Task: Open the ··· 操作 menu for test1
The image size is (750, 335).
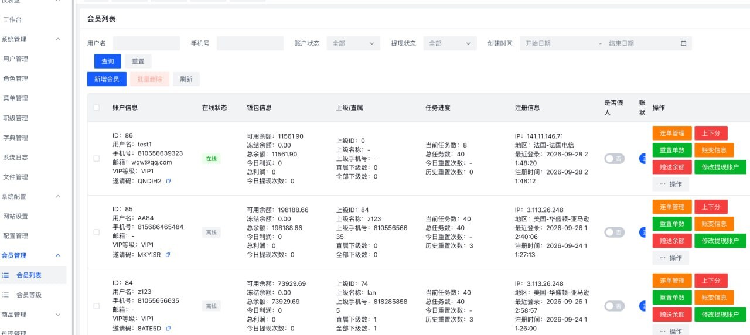Action: point(671,184)
